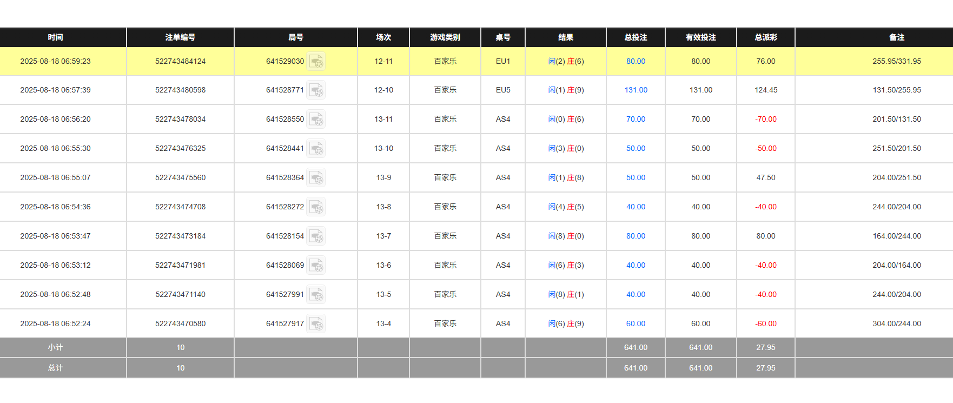Screen dimensions: 953x403
Task: Open the replay icon for round 641529030
Action: tap(316, 62)
